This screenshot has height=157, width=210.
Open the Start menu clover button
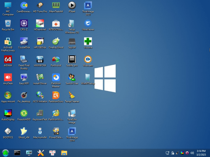coord(5,153)
